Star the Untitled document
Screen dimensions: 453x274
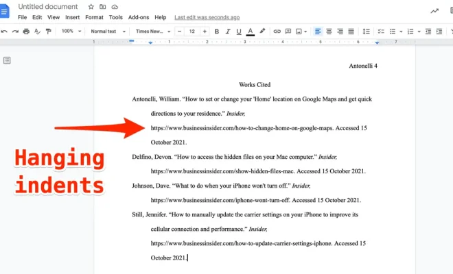click(91, 7)
